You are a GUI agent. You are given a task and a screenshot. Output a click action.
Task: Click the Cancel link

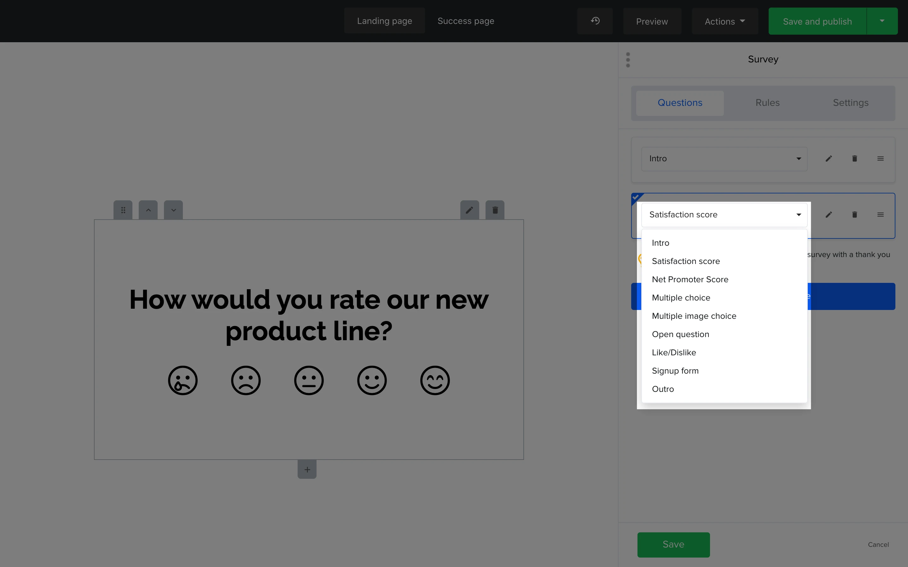pos(878,545)
